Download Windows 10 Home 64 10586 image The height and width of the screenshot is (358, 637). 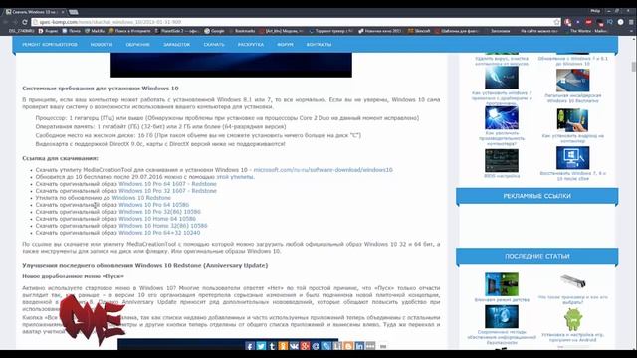click(x=157, y=219)
